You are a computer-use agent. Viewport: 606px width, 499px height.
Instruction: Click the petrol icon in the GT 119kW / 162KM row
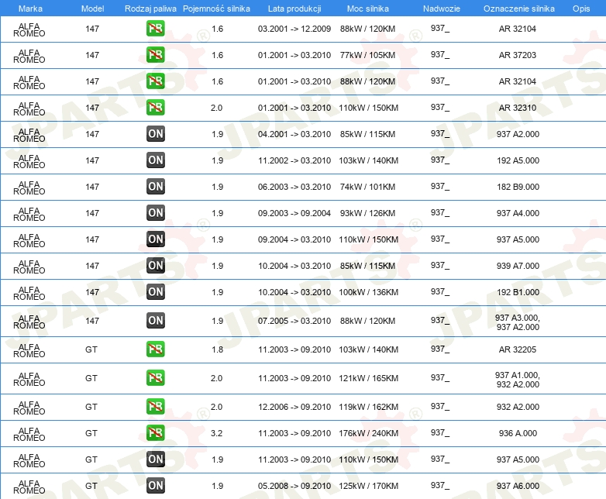pyautogui.click(x=155, y=406)
